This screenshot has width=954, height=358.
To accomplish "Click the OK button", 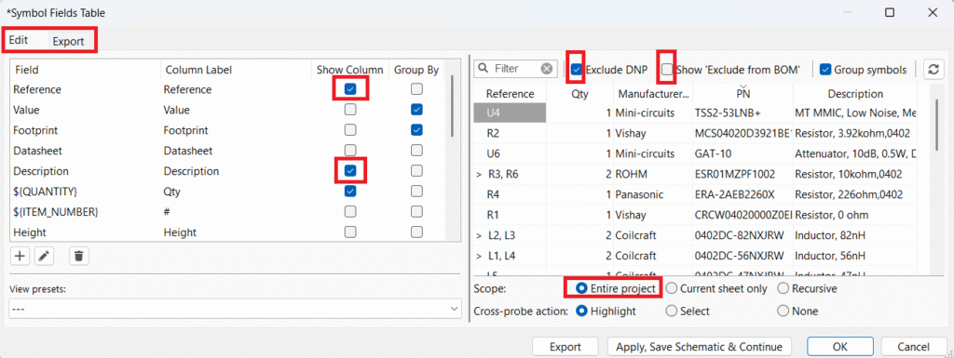I will tap(840, 347).
